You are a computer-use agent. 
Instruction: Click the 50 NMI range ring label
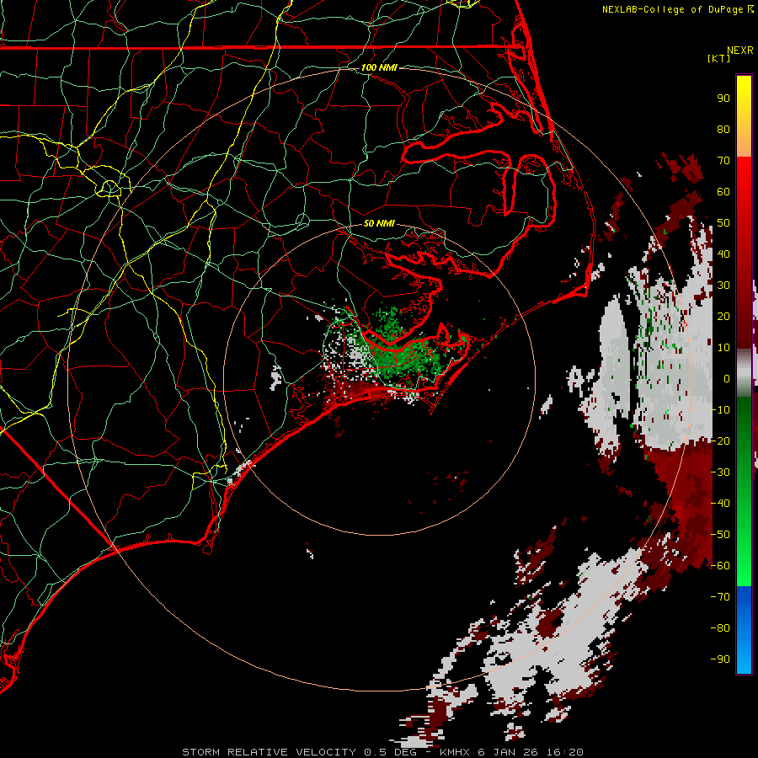[379, 223]
